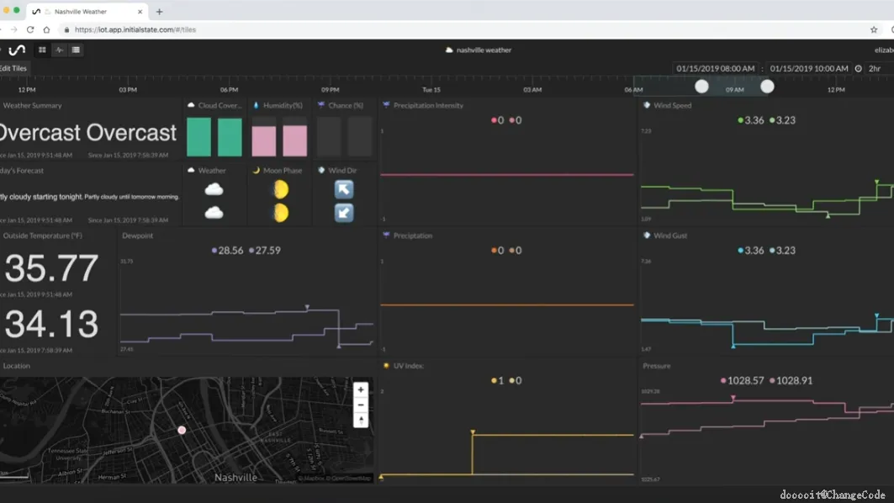This screenshot has width=894, height=503.
Task: Click the Tue 15 timeline marker
Action: click(431, 89)
